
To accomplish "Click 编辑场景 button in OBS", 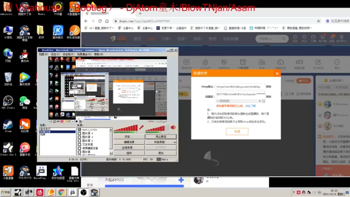I will pos(129,142).
